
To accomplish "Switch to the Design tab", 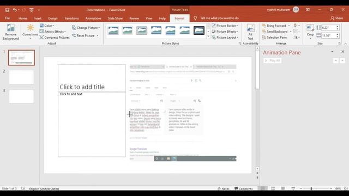I will 53,18.
